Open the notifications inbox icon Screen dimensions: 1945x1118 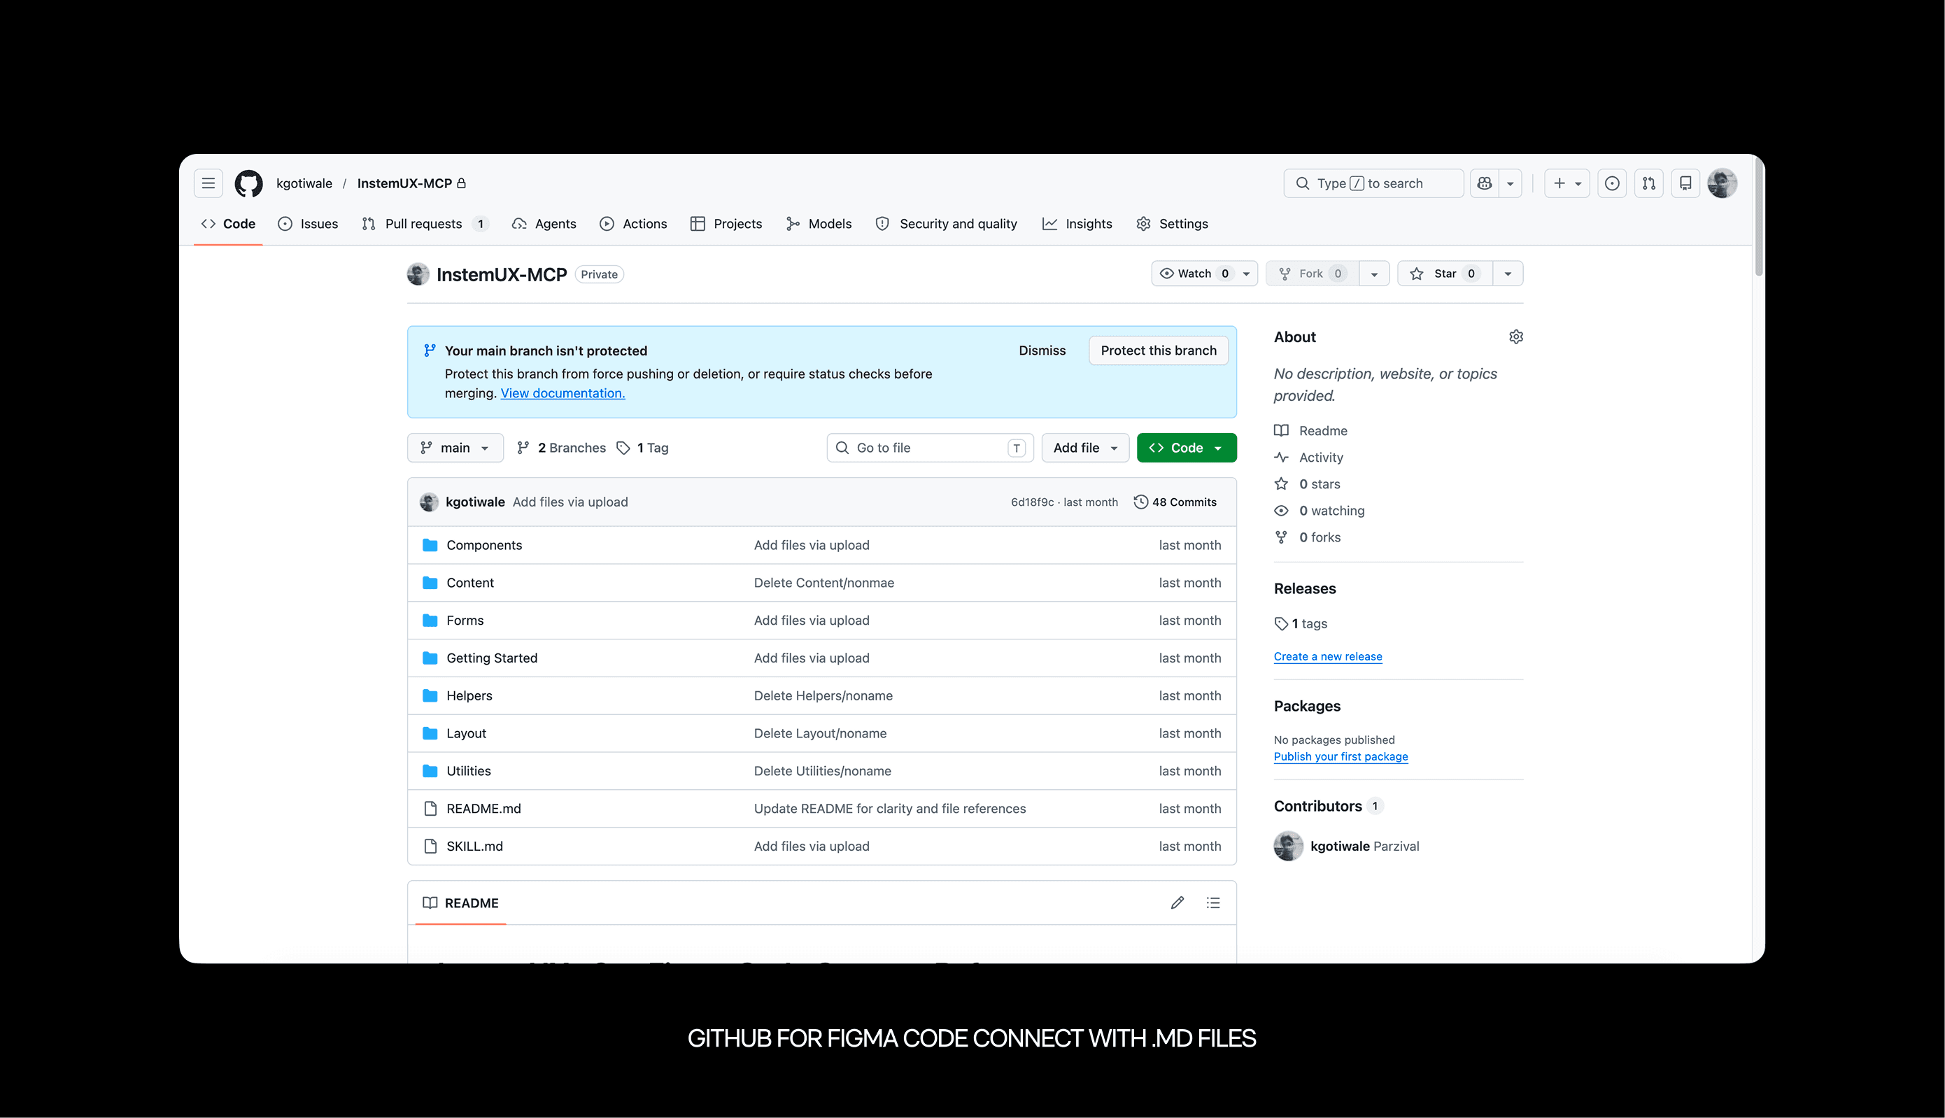coord(1685,183)
